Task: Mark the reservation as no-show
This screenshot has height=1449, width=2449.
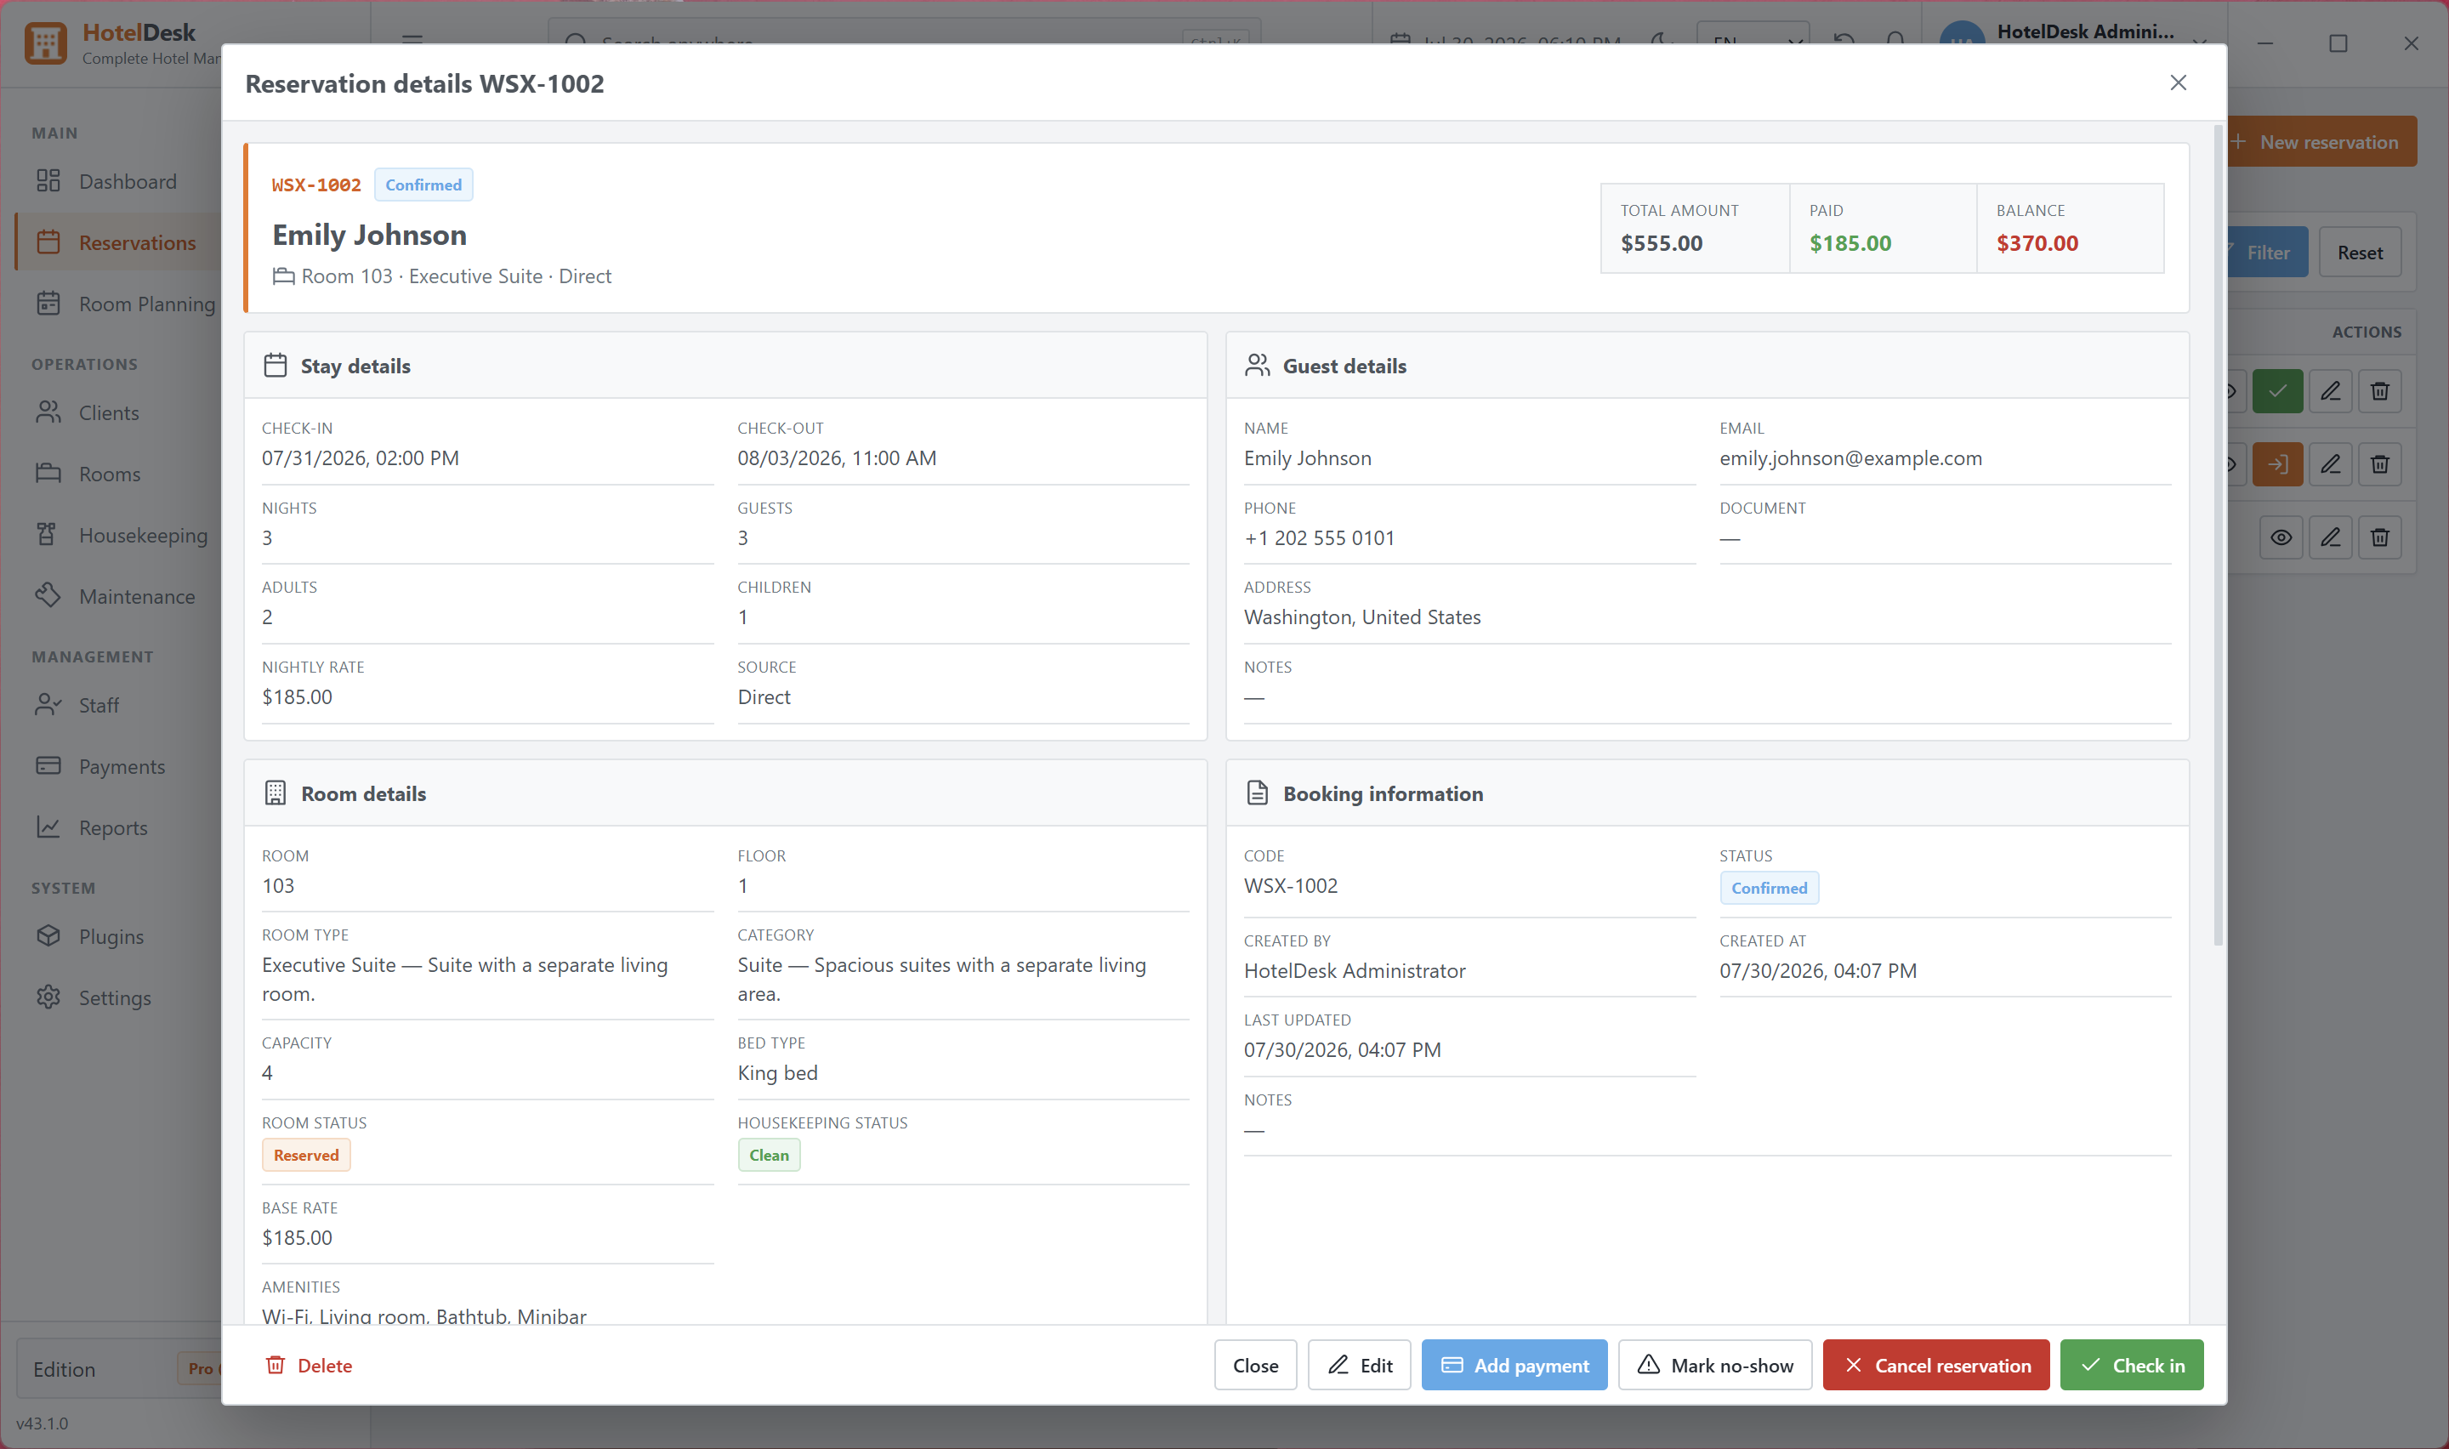Action: point(1715,1365)
